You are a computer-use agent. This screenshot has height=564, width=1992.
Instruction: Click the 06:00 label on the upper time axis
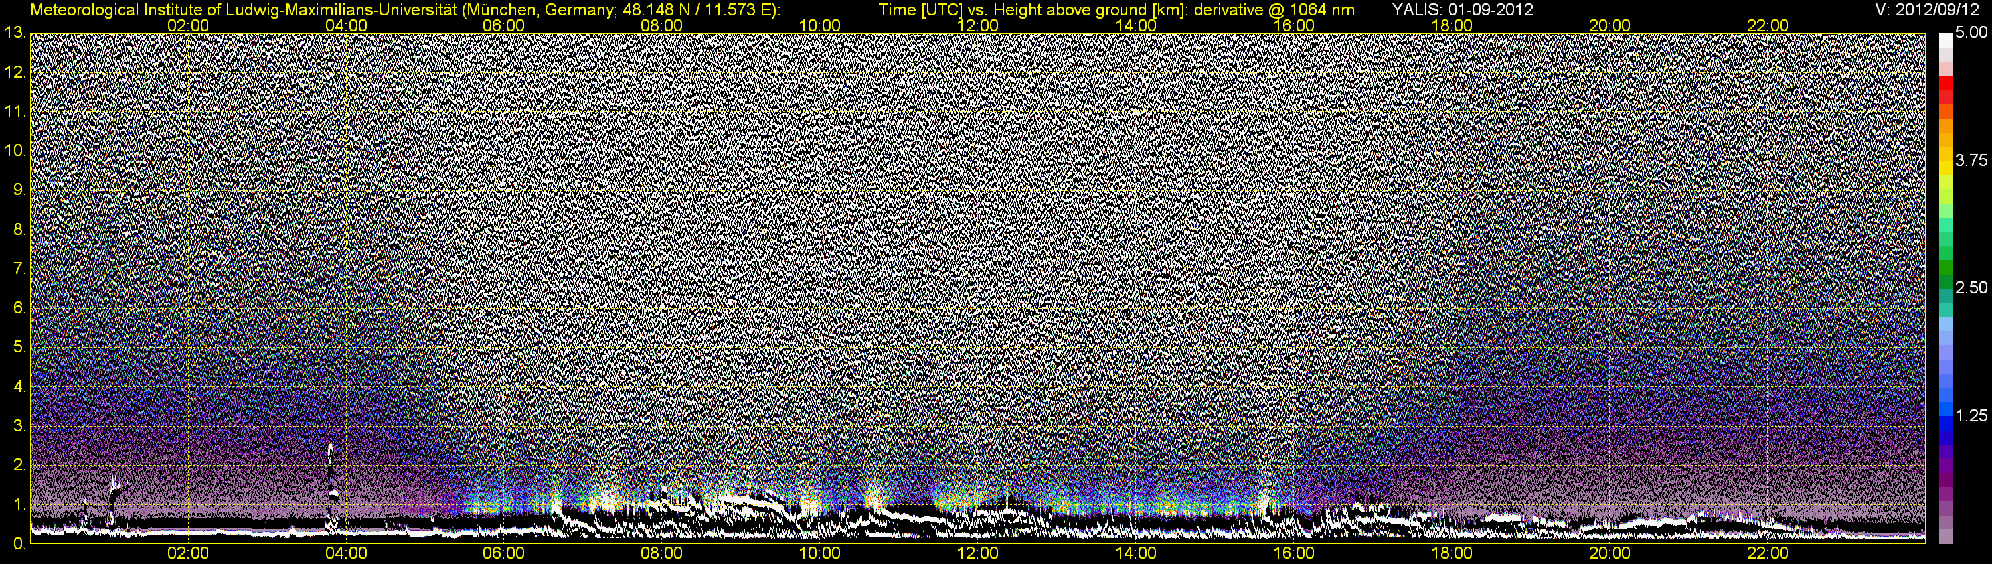tap(503, 25)
